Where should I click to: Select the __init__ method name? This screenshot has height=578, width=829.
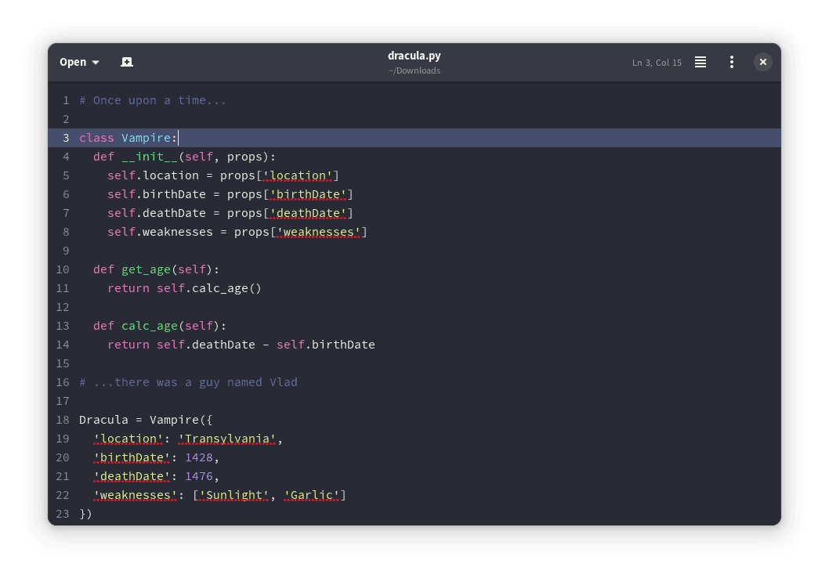pos(151,156)
